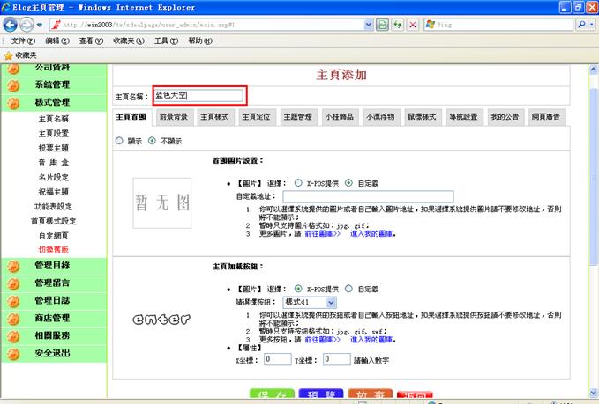Click the 主頁名稱 text field

[198, 95]
